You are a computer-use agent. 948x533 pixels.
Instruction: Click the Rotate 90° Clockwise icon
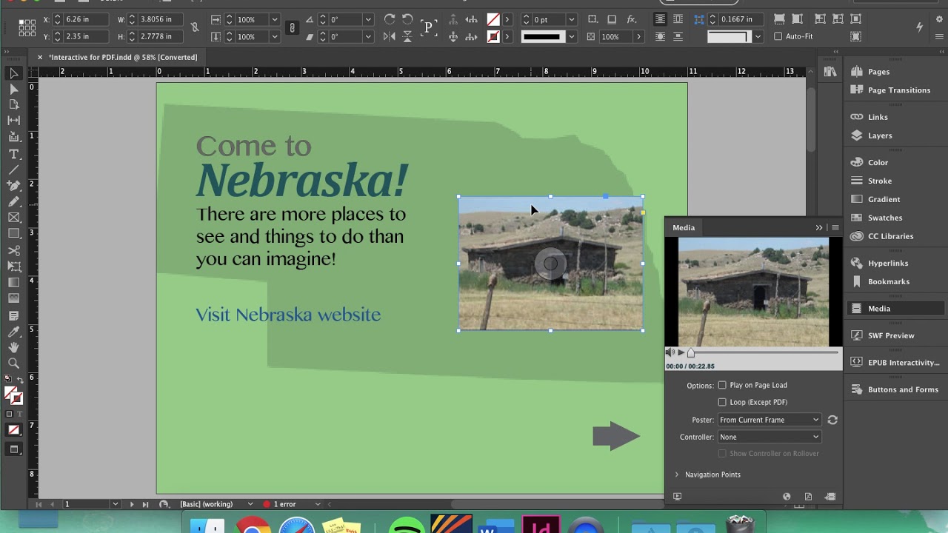click(390, 19)
